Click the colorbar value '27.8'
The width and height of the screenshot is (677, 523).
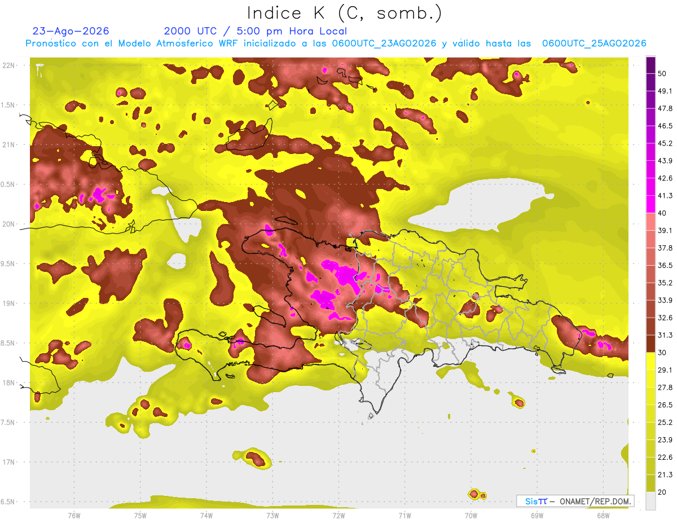coord(665,388)
